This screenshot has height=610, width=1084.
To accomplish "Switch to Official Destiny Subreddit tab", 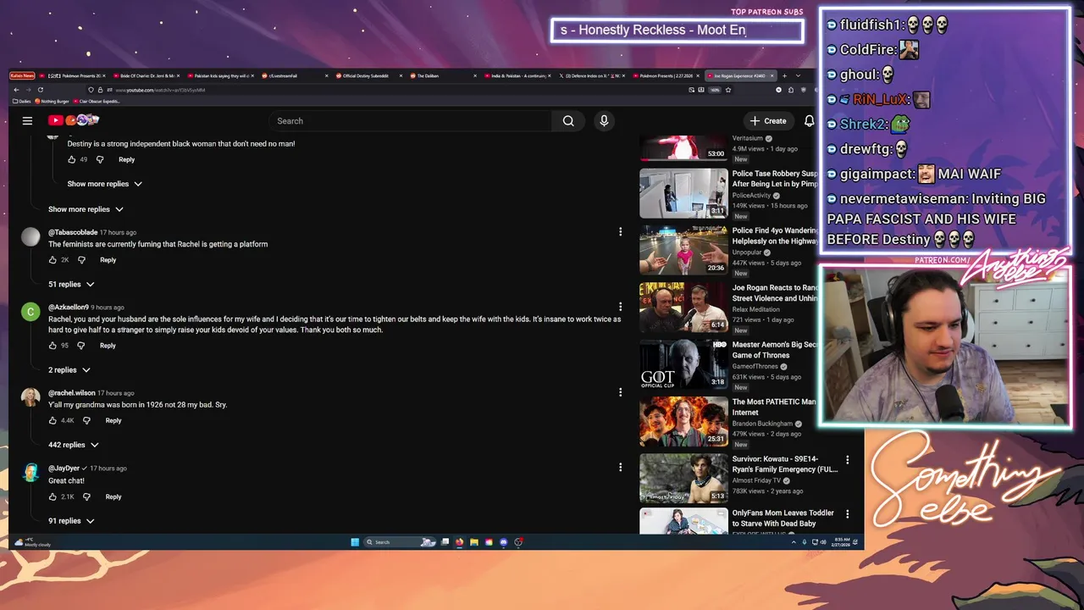I will coord(368,75).
